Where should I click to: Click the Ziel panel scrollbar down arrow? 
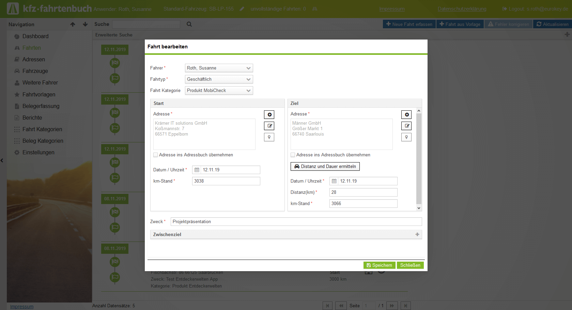pyautogui.click(x=419, y=208)
